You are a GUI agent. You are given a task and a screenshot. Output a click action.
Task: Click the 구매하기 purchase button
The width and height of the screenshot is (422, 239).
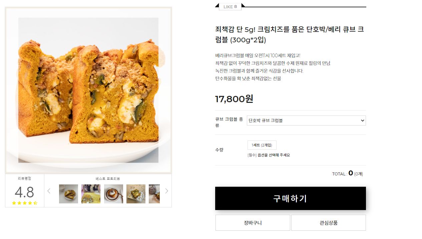click(291, 198)
